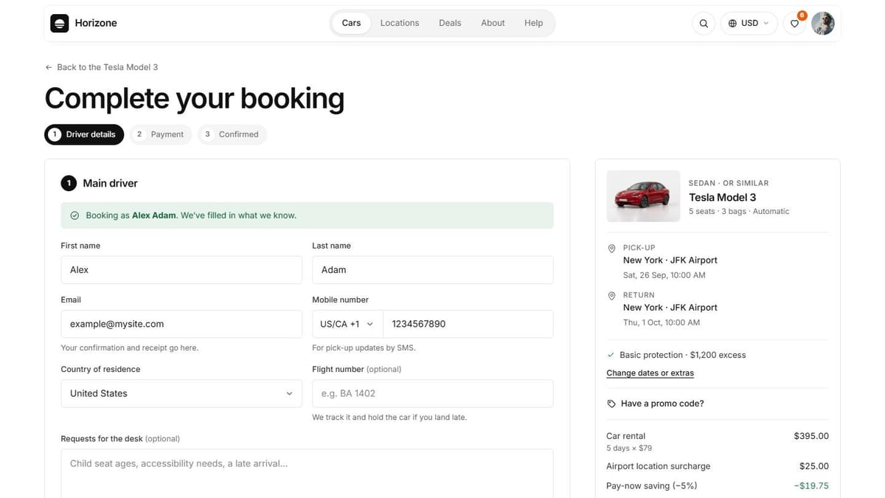Click Have a promo code?

click(x=662, y=404)
